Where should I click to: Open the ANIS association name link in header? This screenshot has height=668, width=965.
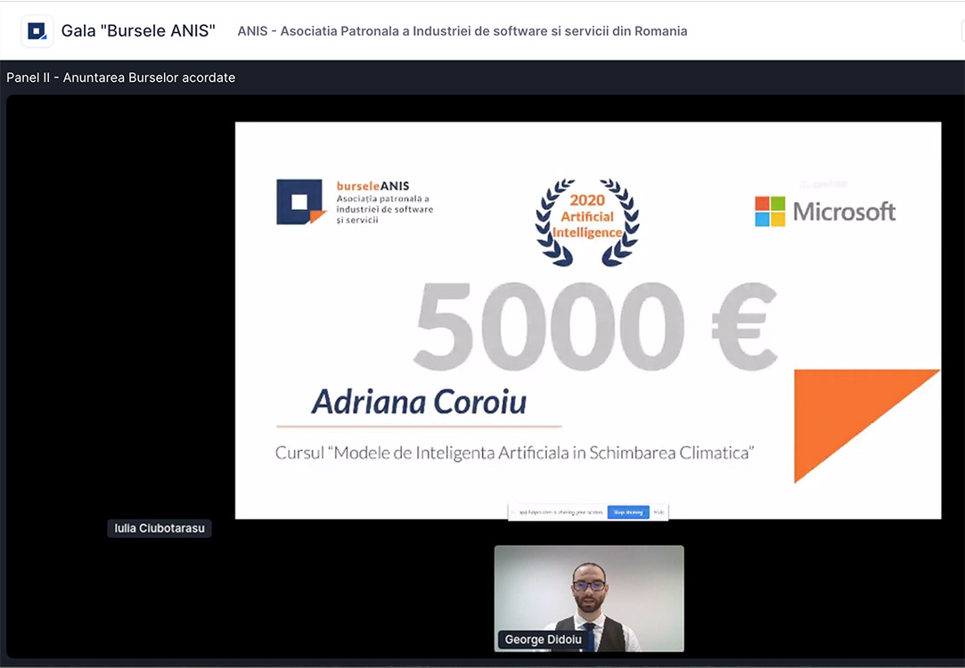coord(462,31)
